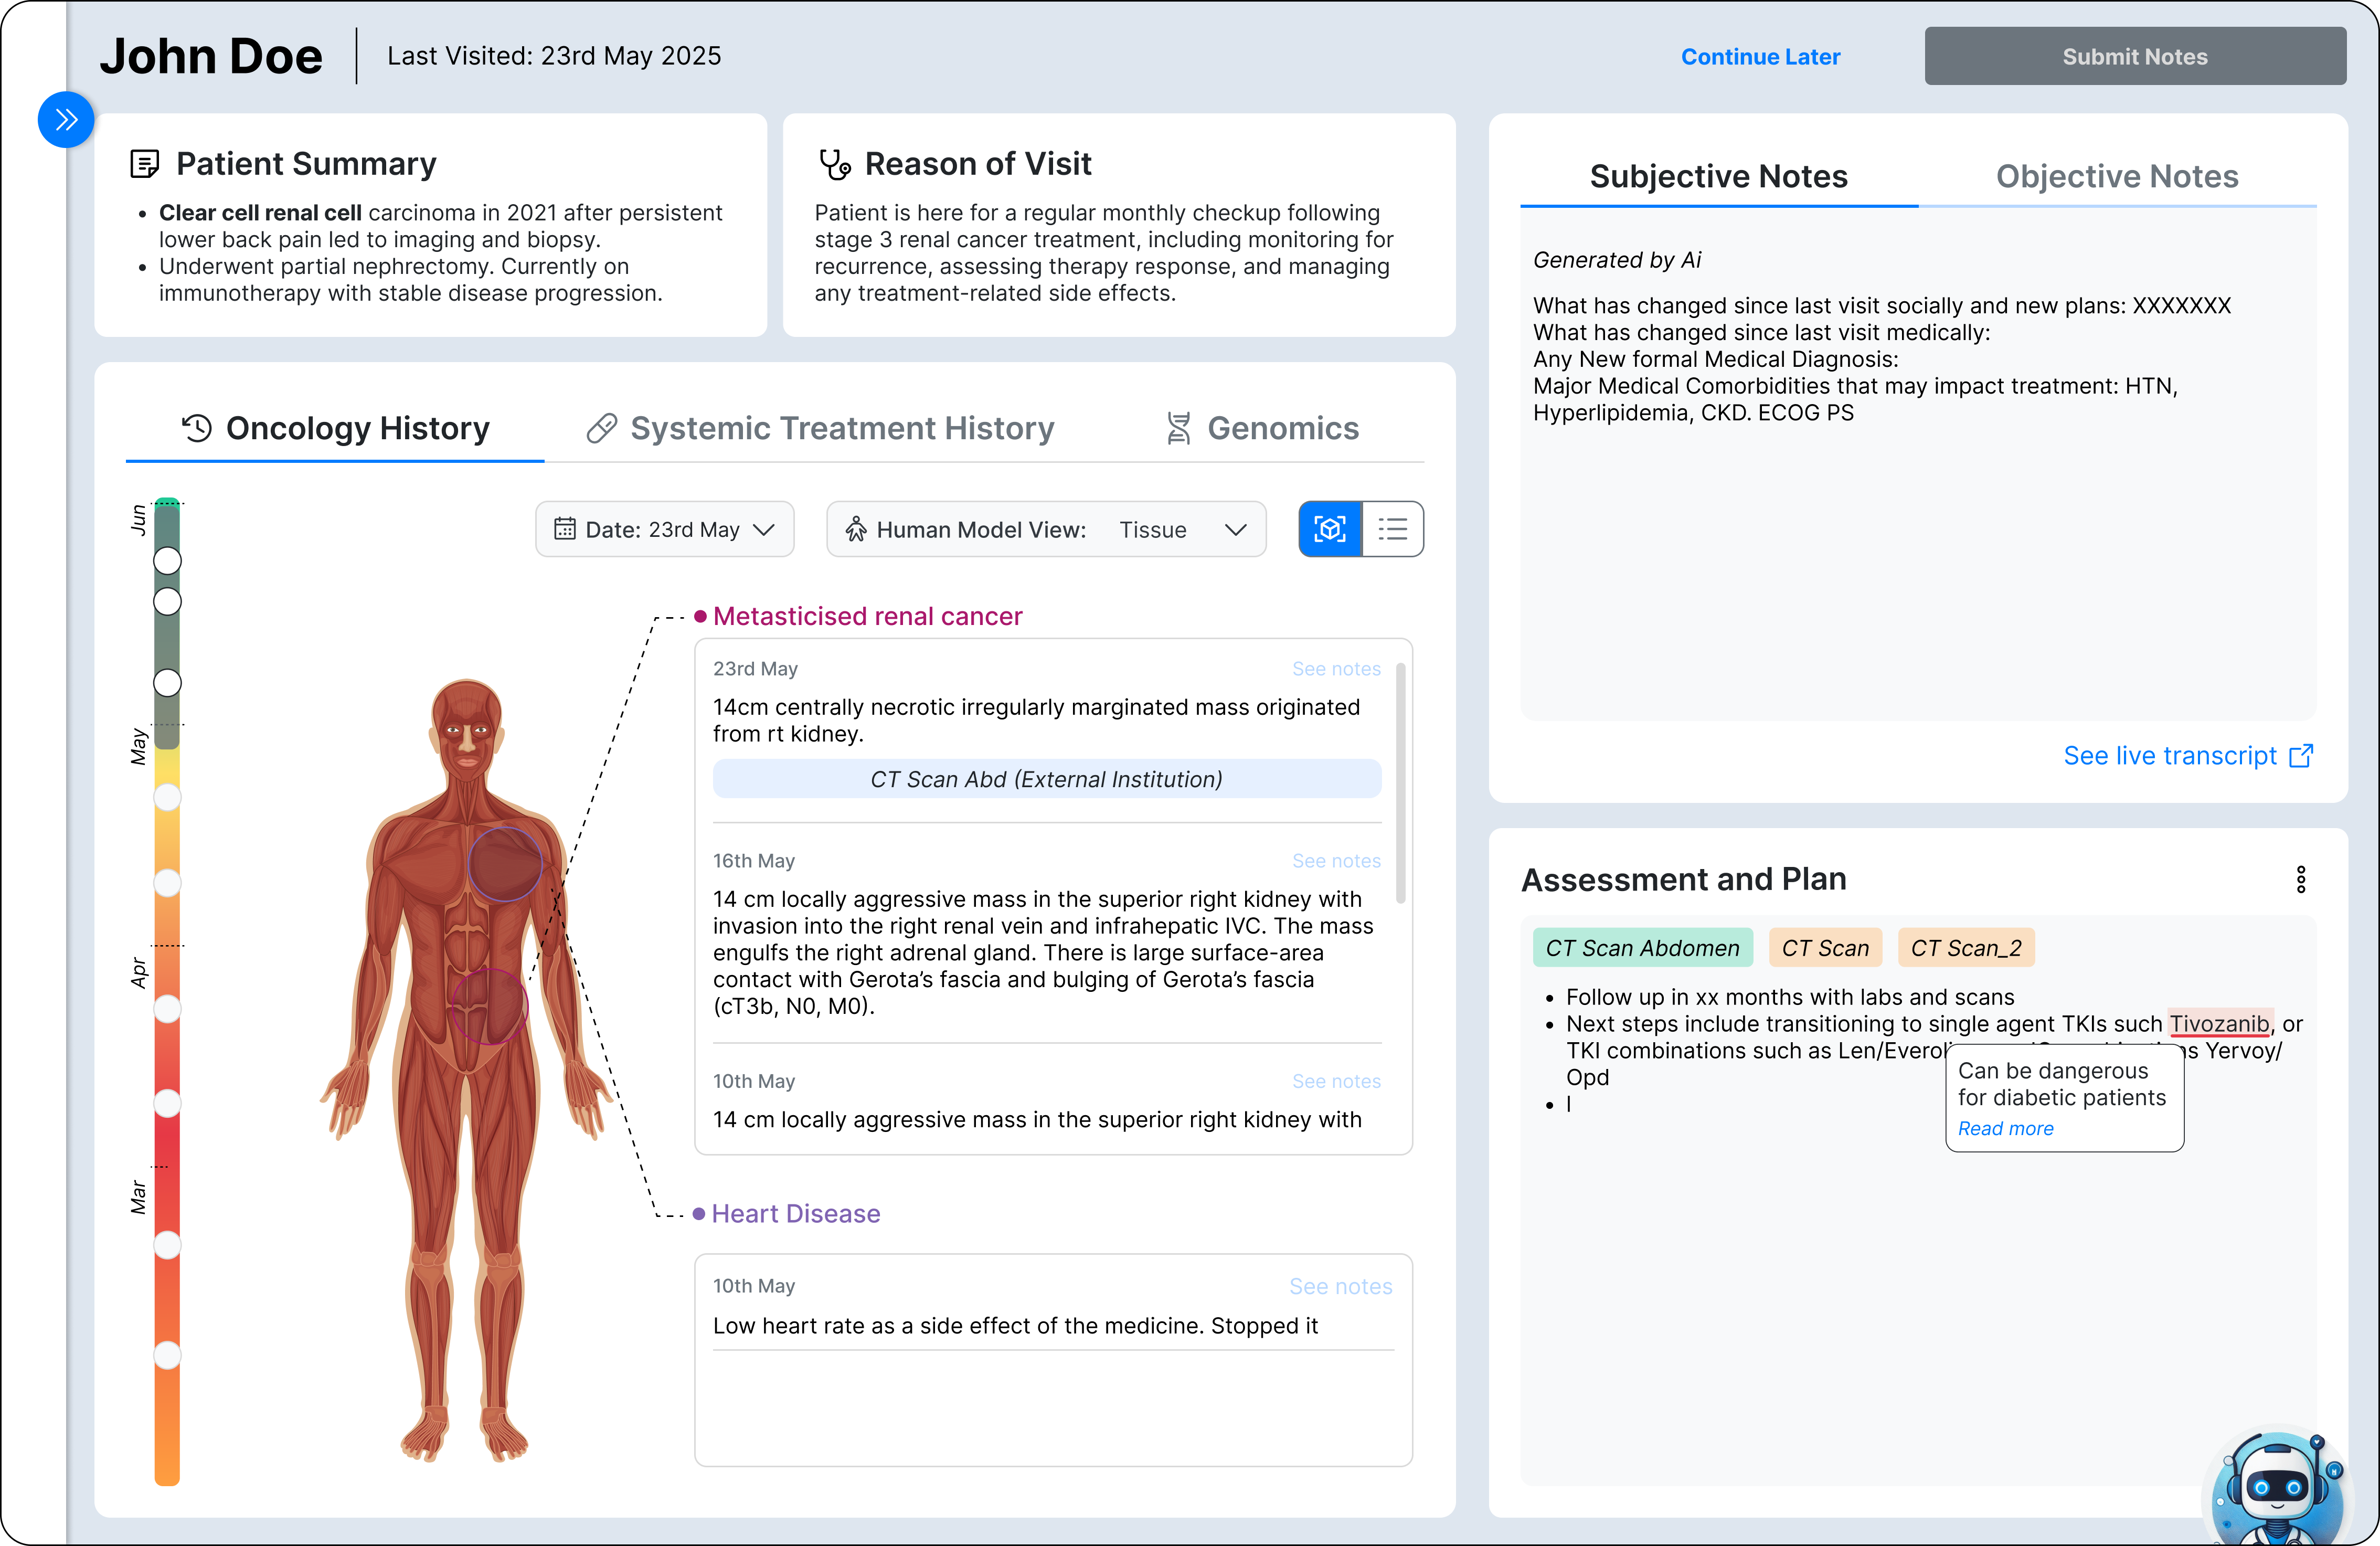The height and width of the screenshot is (1546, 2380).
Task: Select the CT Scan_2 tag
Action: coord(1965,948)
